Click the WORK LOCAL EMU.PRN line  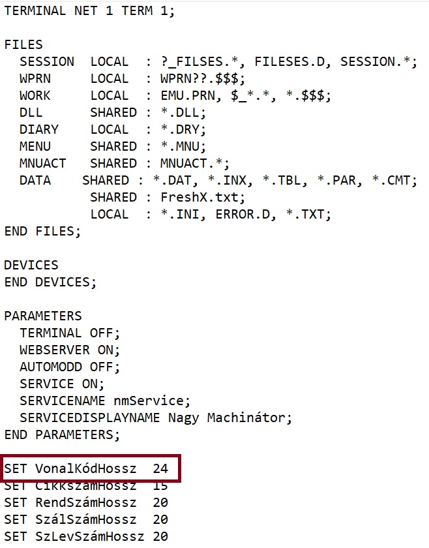[x=175, y=96]
